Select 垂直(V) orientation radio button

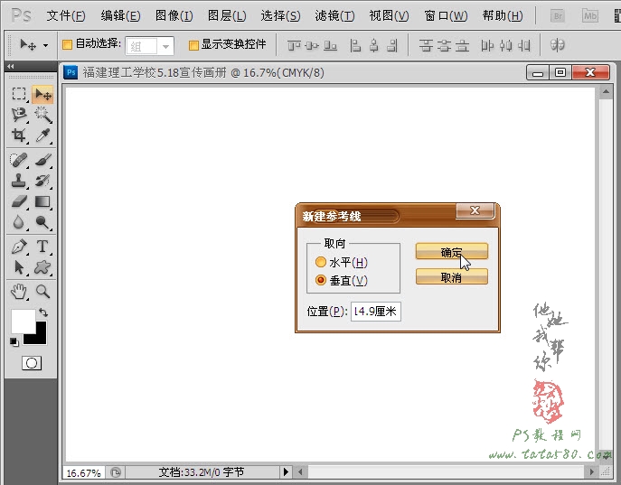(x=320, y=280)
